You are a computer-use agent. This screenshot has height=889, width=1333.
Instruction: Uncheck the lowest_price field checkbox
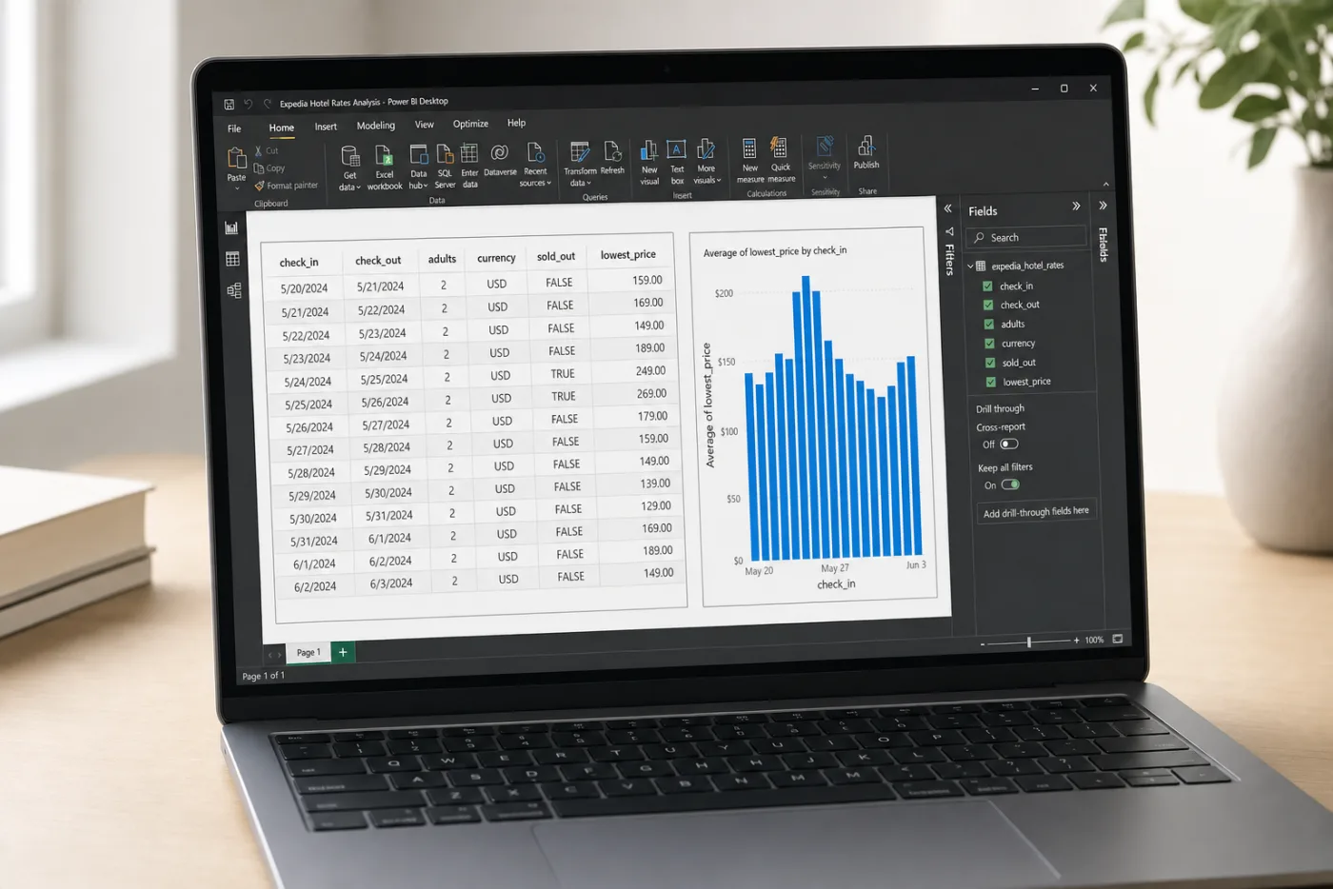991,383
